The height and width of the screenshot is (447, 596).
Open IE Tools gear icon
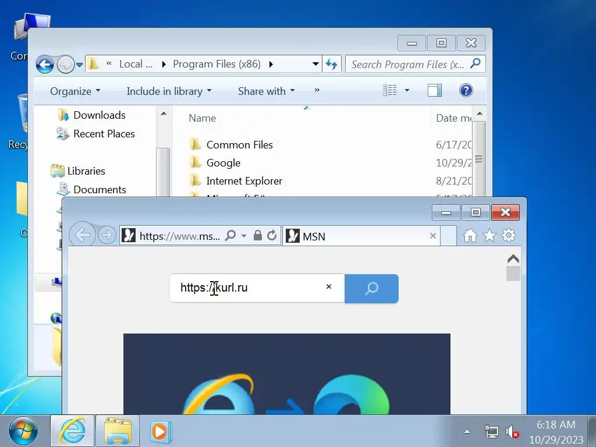(x=509, y=236)
